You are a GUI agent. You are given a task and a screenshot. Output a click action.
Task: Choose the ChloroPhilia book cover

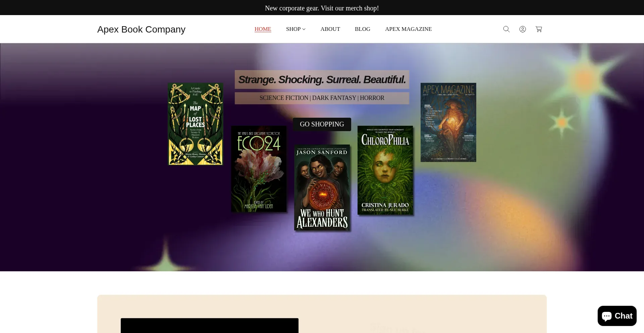[x=385, y=170]
